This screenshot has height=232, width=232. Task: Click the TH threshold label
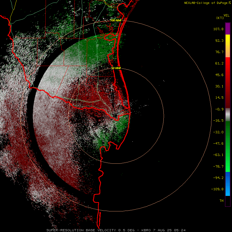[221, 201]
